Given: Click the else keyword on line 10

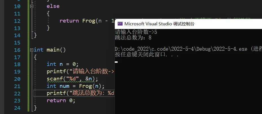Looking at the screenshot, I should coord(53,6).
